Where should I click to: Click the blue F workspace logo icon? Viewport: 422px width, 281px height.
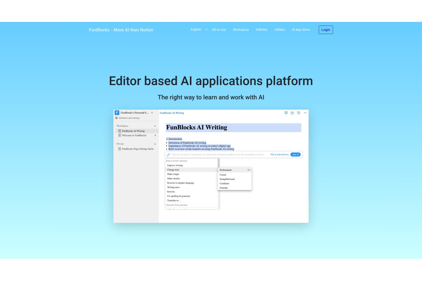pyautogui.click(x=117, y=113)
